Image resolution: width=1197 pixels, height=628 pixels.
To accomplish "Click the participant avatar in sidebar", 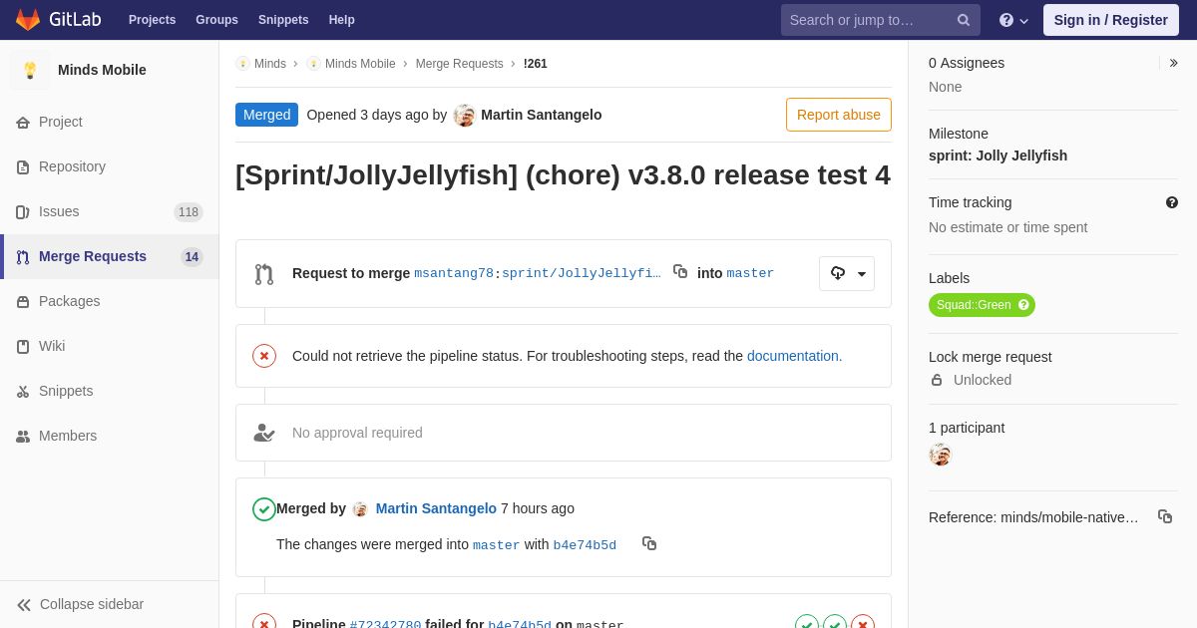I will [940, 455].
